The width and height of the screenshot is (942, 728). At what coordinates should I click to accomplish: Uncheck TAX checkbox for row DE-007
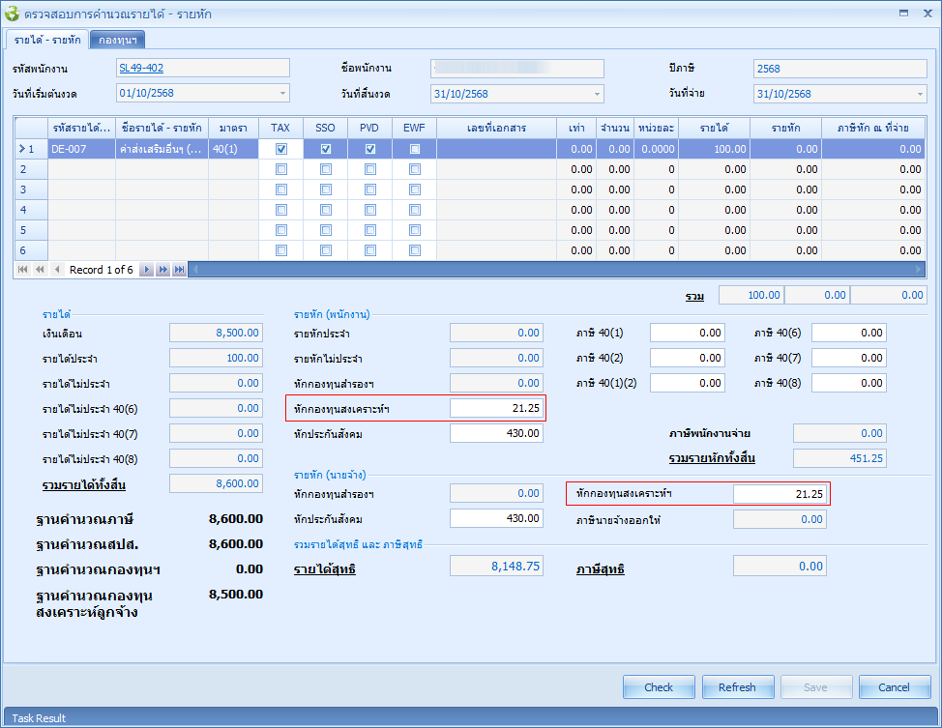click(x=281, y=149)
